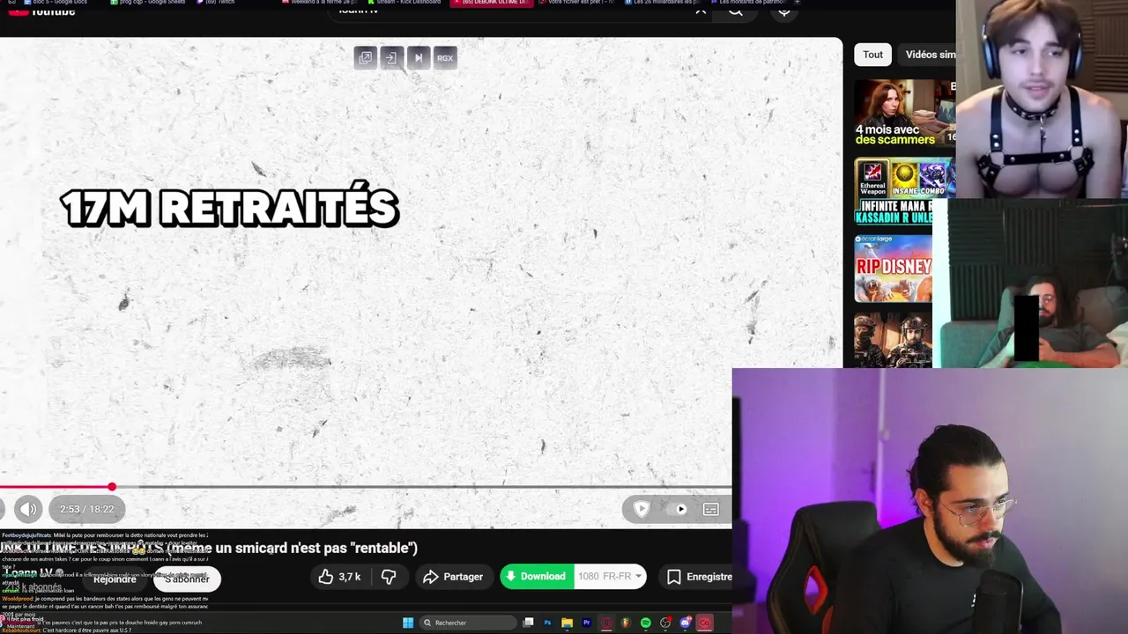The height and width of the screenshot is (634, 1128).
Task: Click the red playhead dot on the timeline
Action: tap(112, 487)
